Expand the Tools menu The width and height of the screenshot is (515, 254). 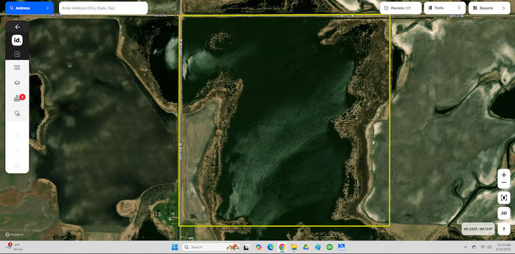445,8
